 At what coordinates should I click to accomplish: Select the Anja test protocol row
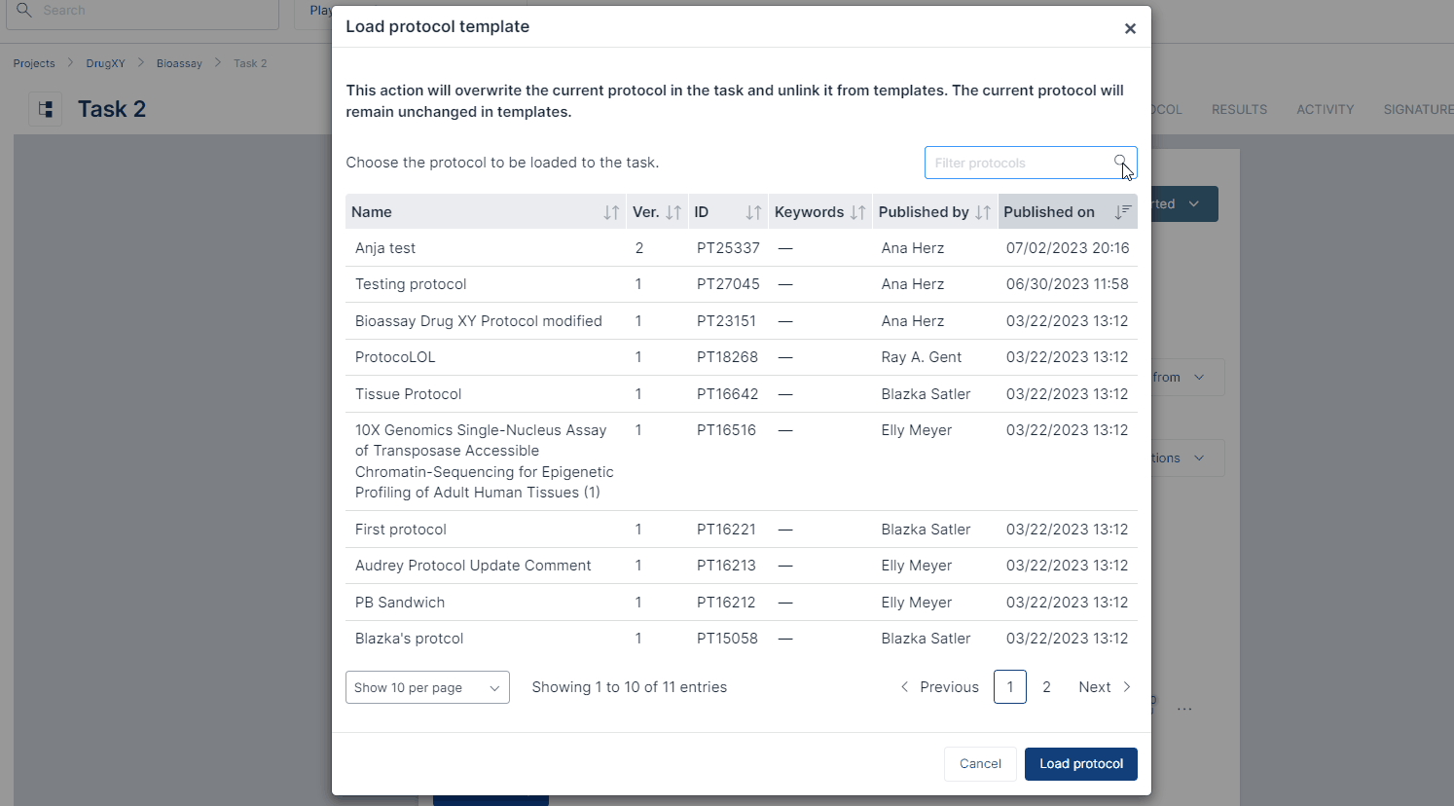[385, 248]
